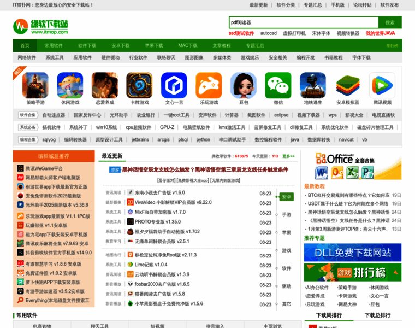Screen dimensions: 415x328
Task: Click the 绿软下载站 site logo
Action: point(40,26)
